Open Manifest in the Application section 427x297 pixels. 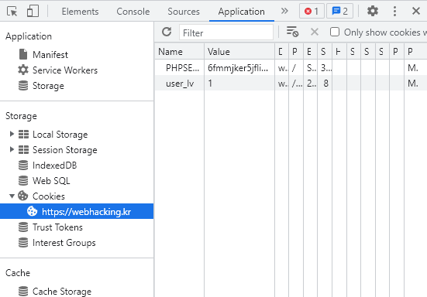click(50, 55)
